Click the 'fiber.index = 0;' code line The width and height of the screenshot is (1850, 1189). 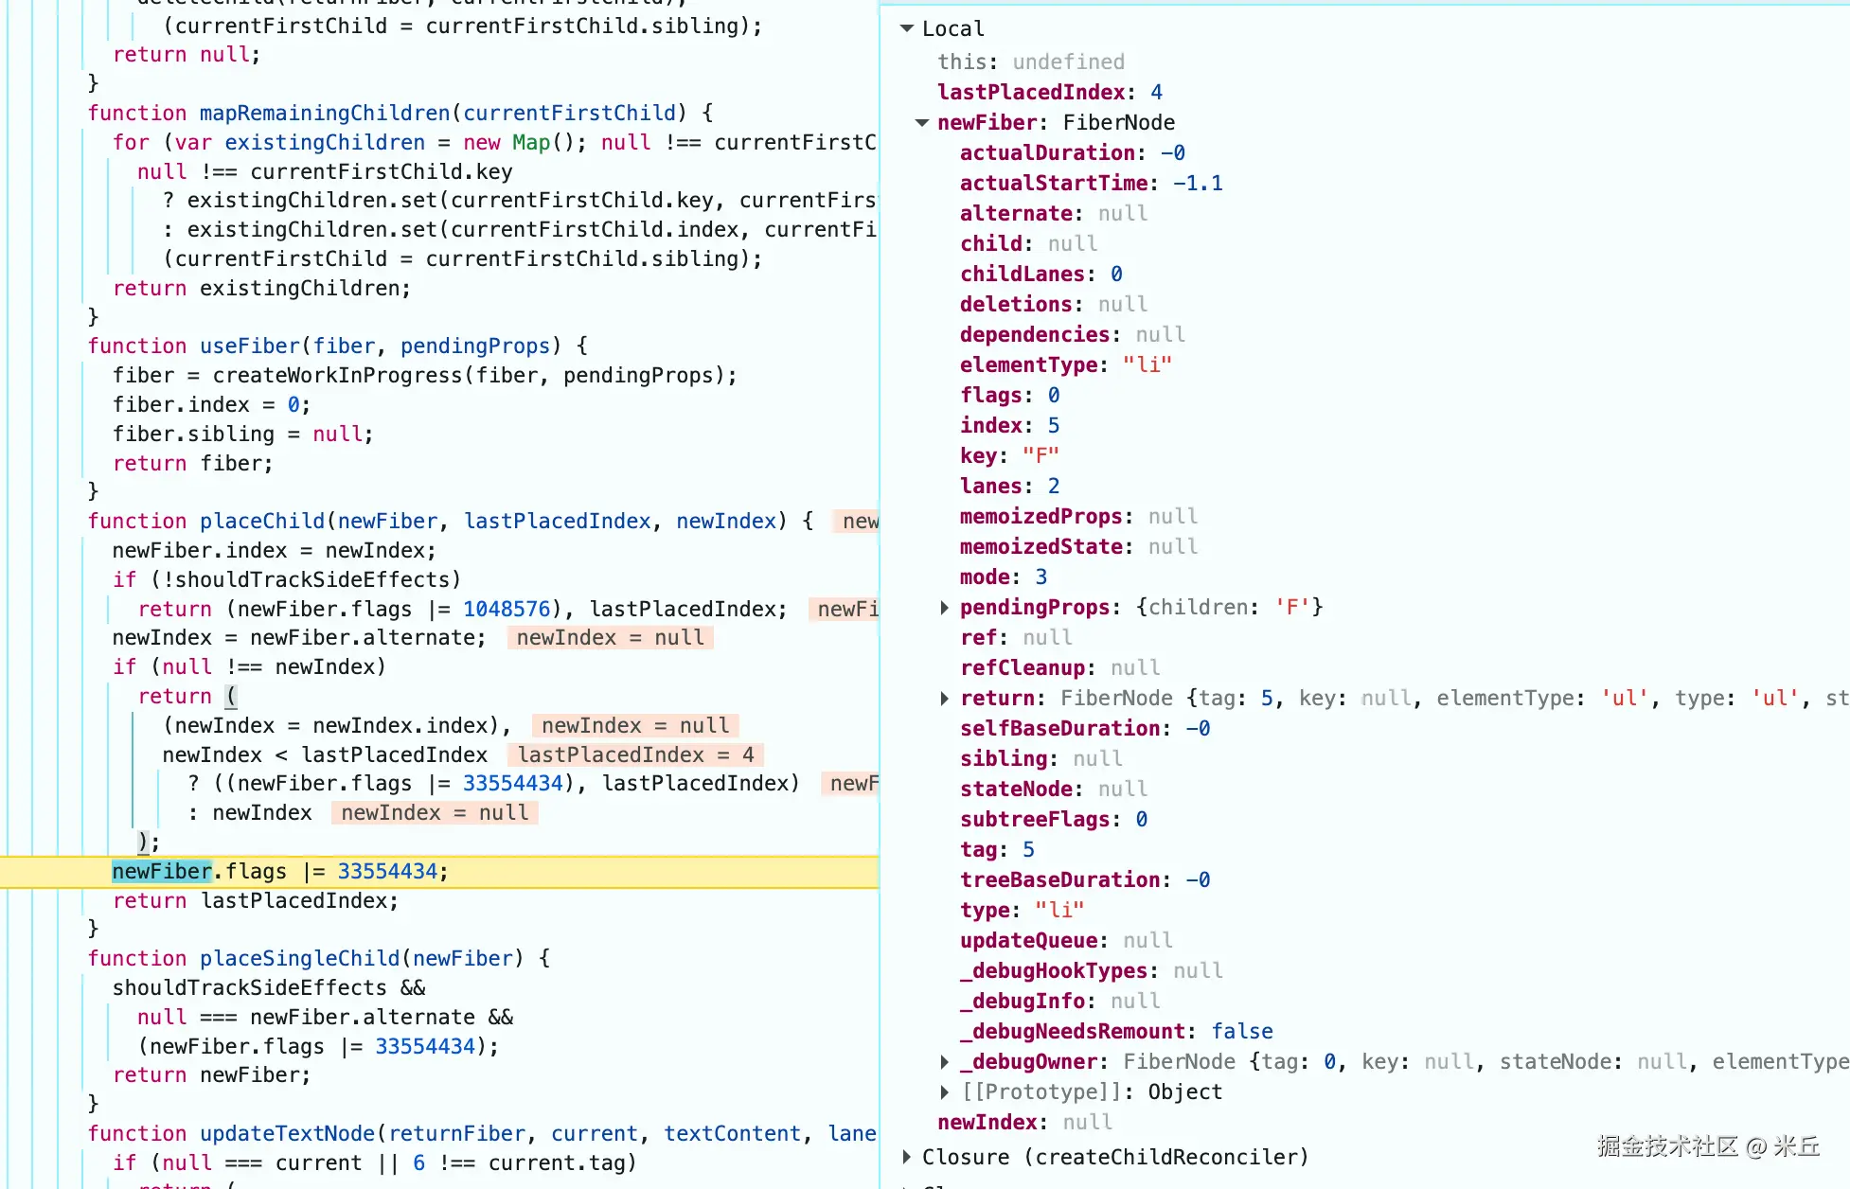pos(212,404)
